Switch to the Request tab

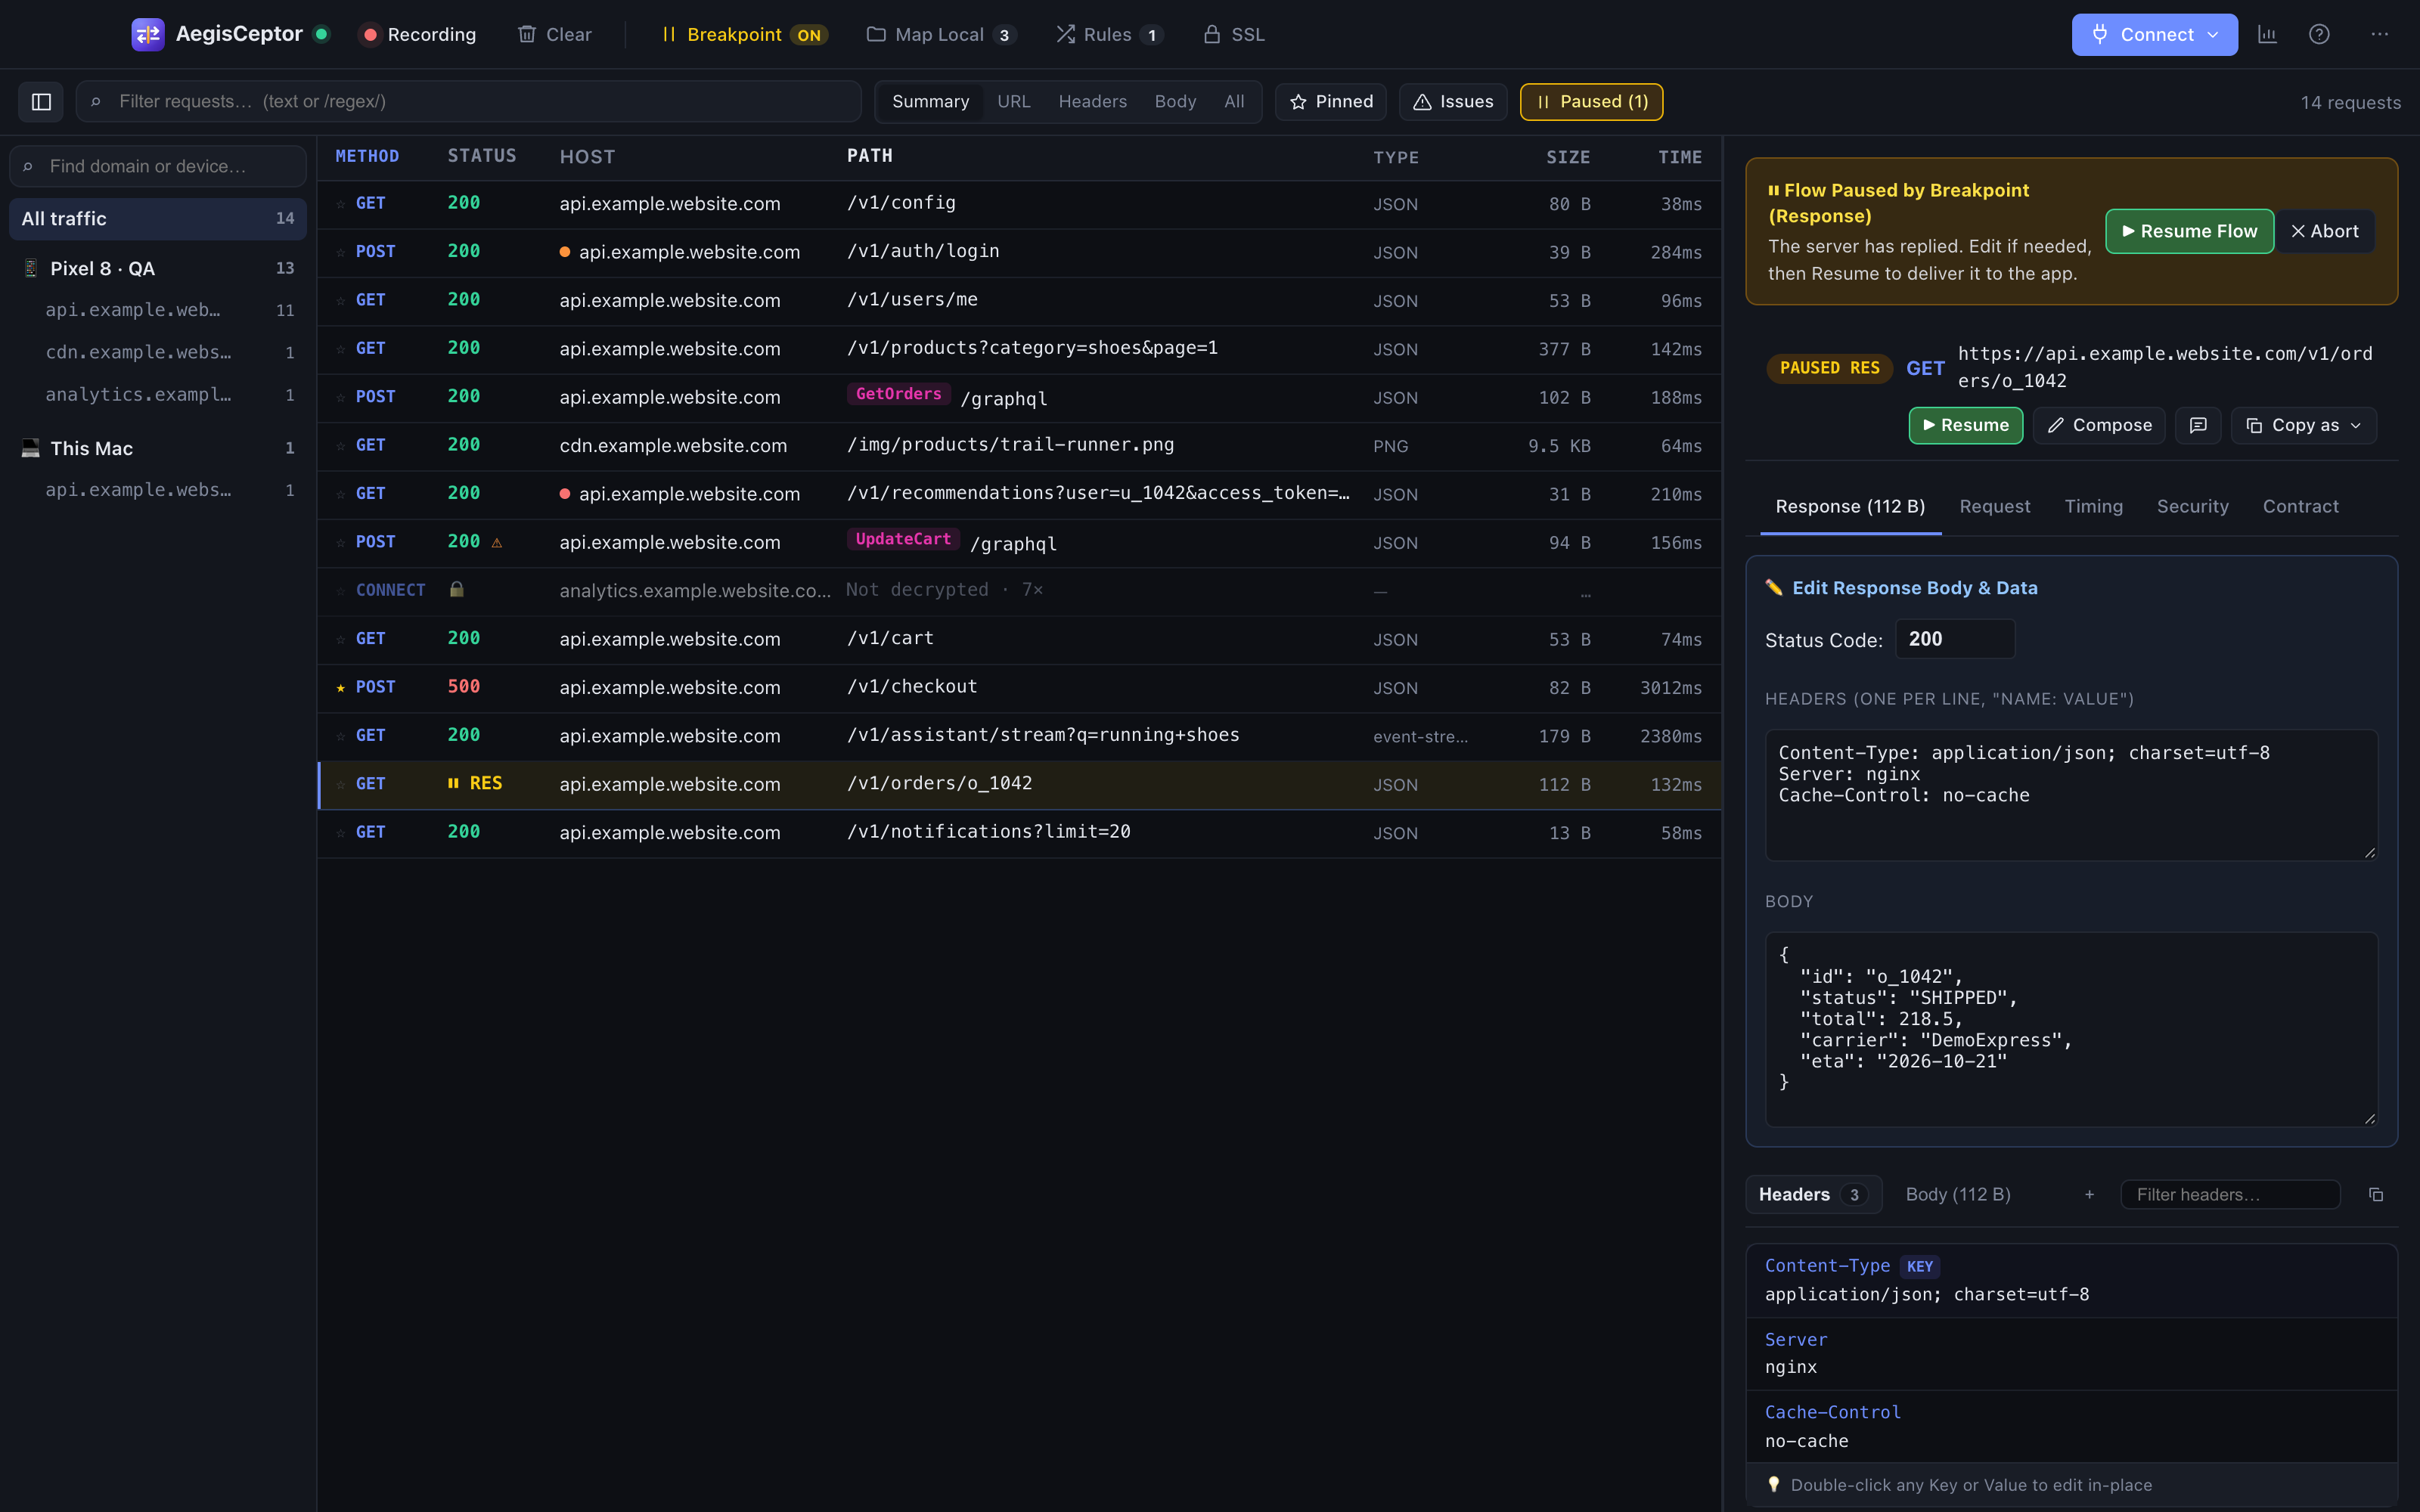(1995, 506)
